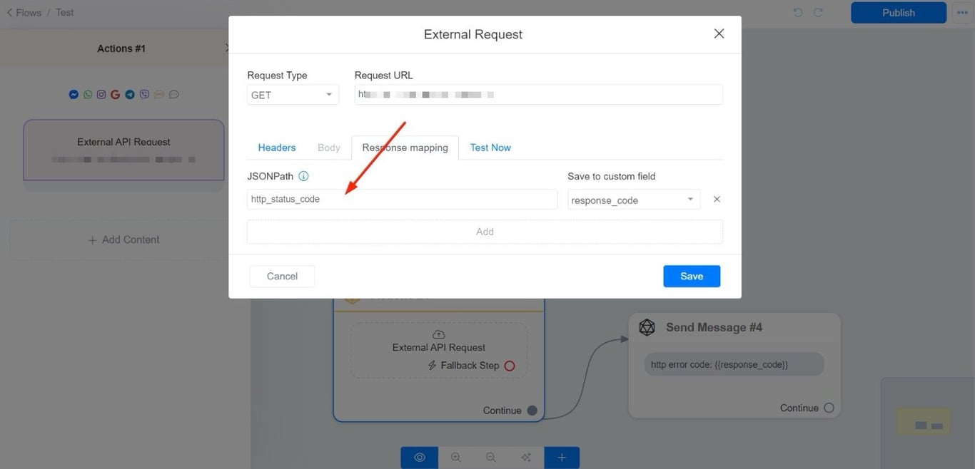Viewport: 975px width, 469px height.
Task: Toggle the eye preview button
Action: click(x=420, y=458)
